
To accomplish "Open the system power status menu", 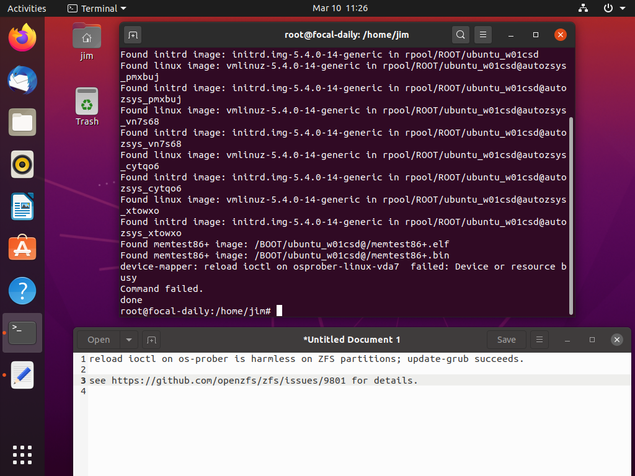I will click(608, 8).
